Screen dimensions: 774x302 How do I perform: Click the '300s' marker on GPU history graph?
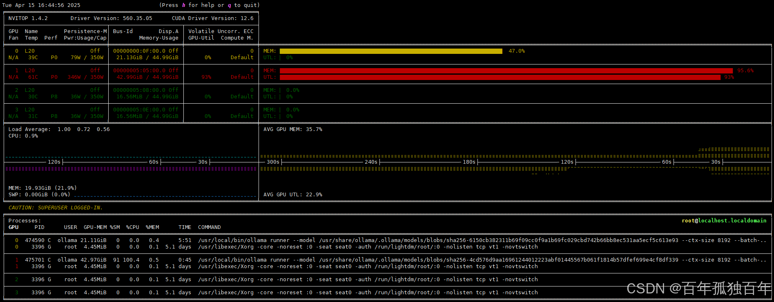click(273, 162)
